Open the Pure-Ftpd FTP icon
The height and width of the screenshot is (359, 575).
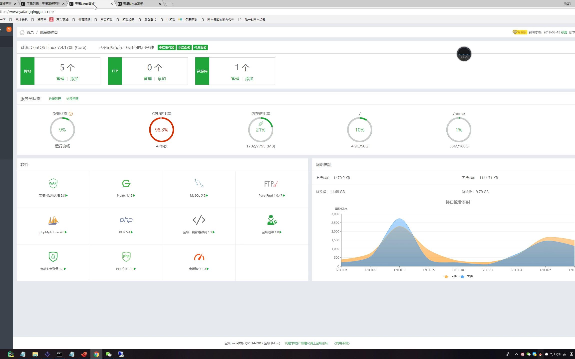pos(271,184)
